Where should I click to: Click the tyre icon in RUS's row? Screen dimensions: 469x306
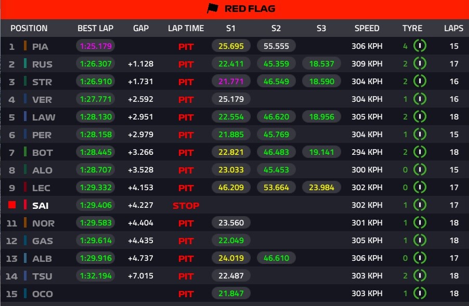coord(420,64)
